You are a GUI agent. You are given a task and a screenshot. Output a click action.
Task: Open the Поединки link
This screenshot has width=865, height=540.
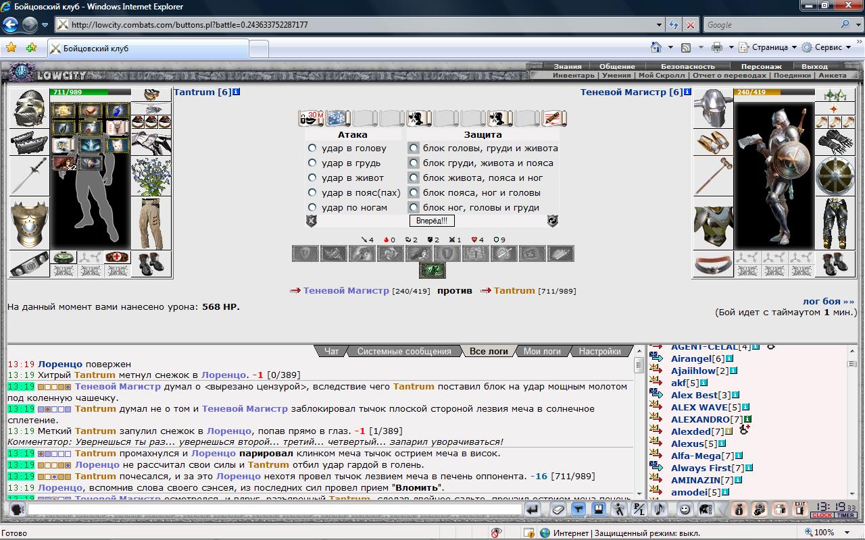(792, 76)
